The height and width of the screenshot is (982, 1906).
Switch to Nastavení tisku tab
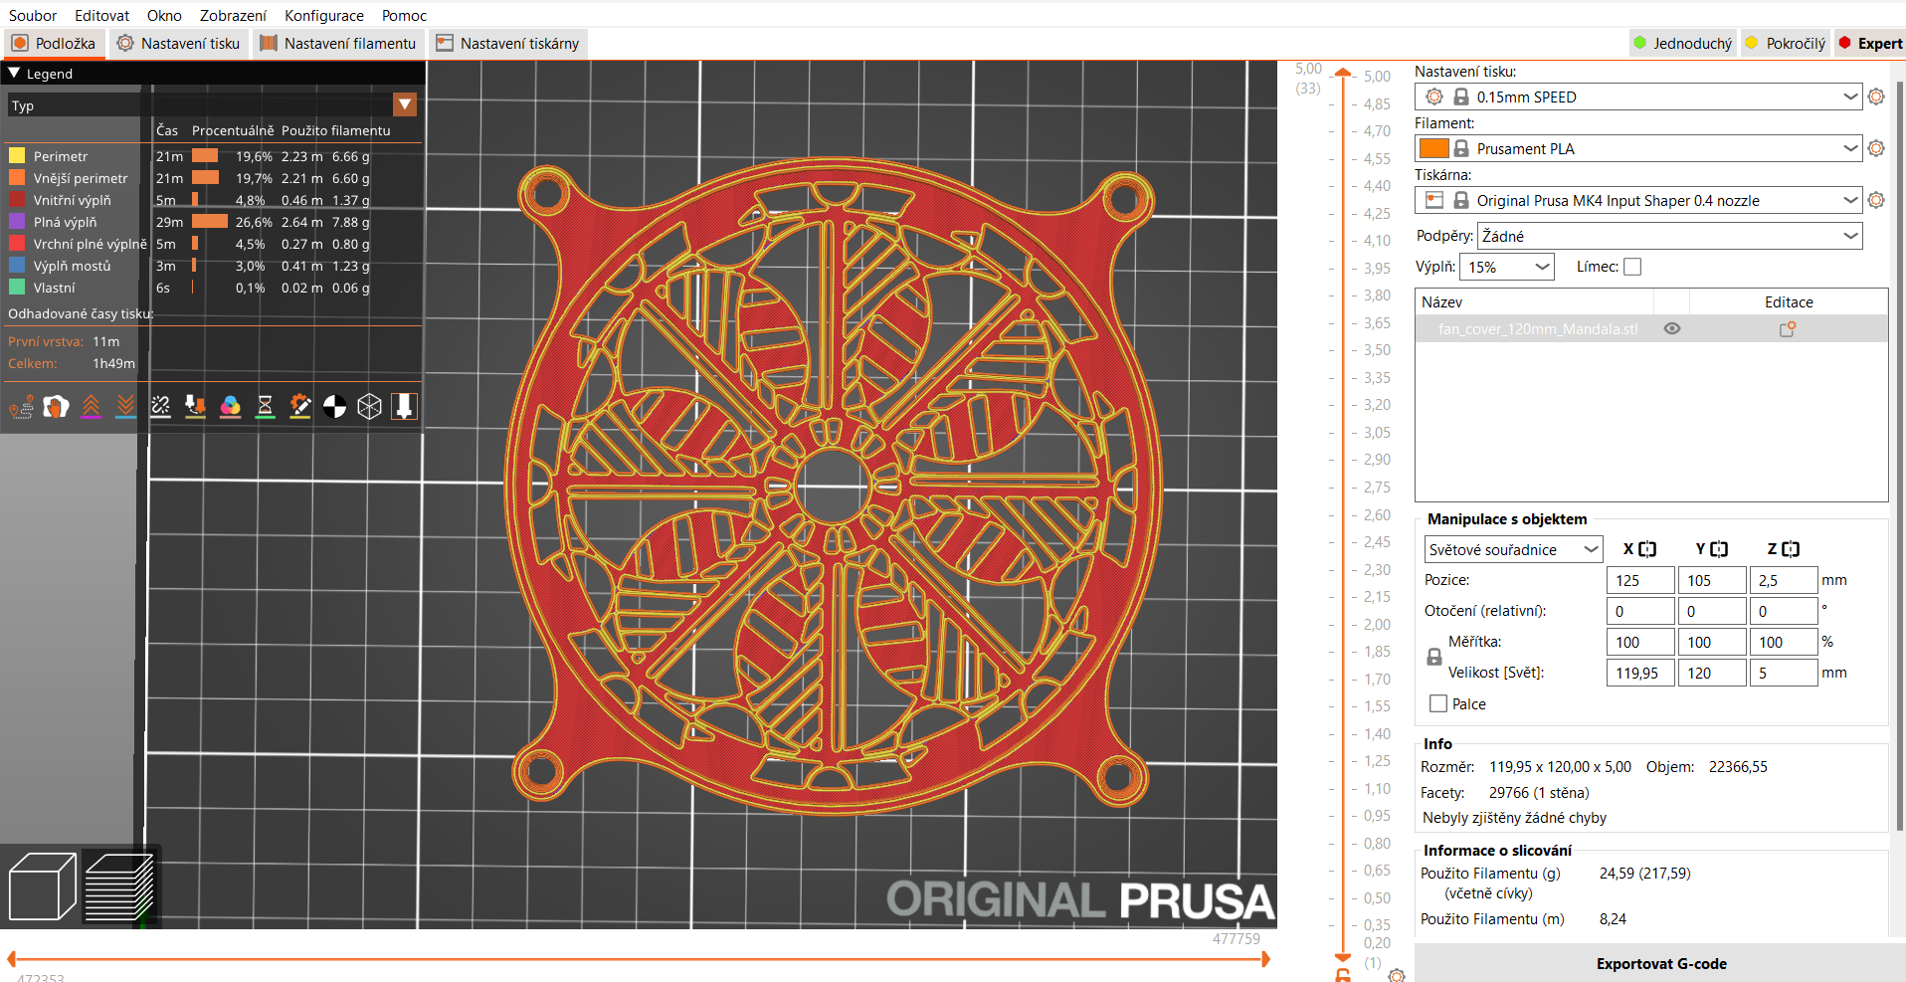click(x=179, y=43)
